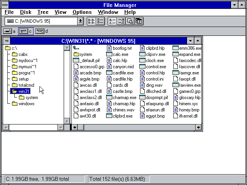
Task: Select the expand.exe program
Action: tap(186, 54)
